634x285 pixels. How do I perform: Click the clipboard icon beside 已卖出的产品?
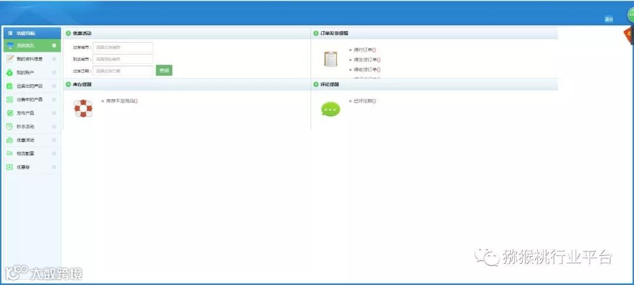pyautogui.click(x=10, y=86)
